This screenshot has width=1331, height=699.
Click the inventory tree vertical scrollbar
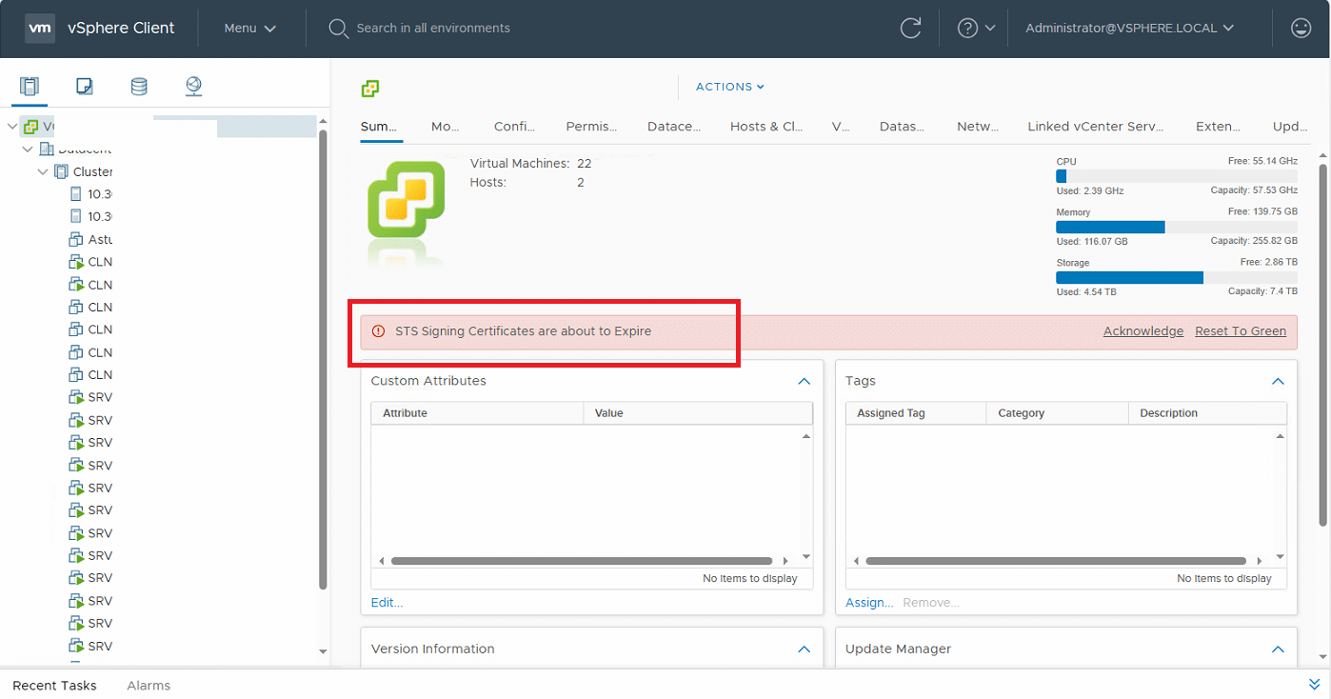tap(323, 358)
